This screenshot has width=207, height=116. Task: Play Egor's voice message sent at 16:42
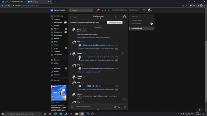click(80, 86)
